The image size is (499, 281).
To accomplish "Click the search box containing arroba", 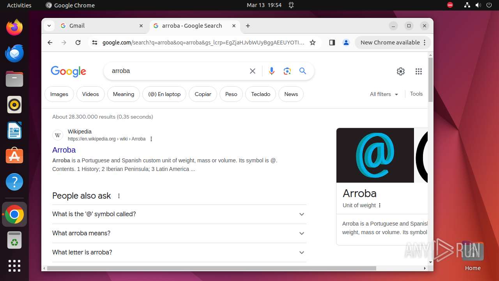I will coord(177,71).
